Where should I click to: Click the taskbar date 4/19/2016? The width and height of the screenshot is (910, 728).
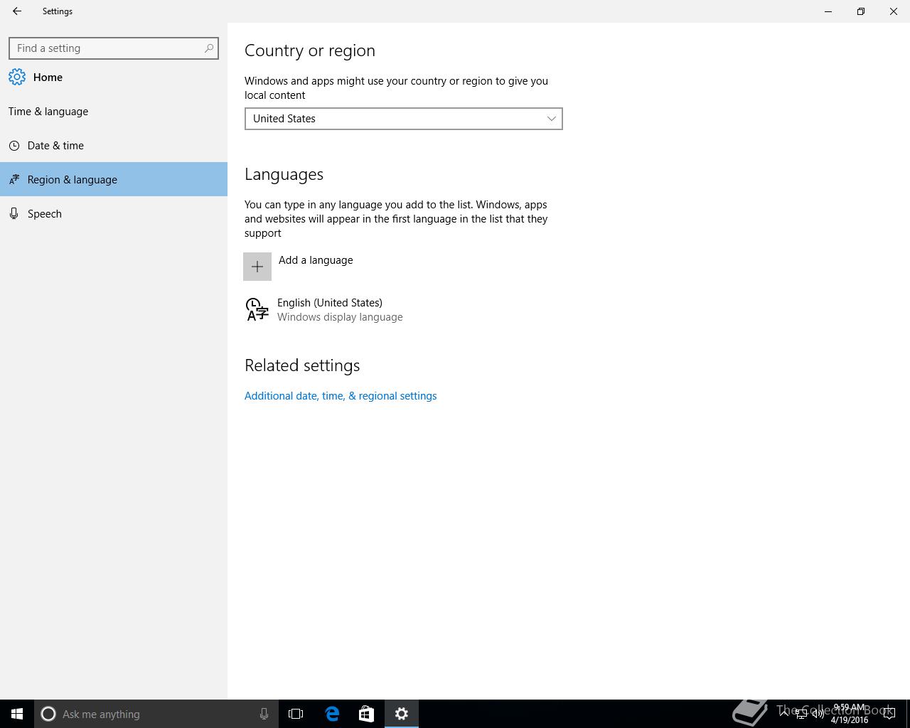[x=850, y=720]
